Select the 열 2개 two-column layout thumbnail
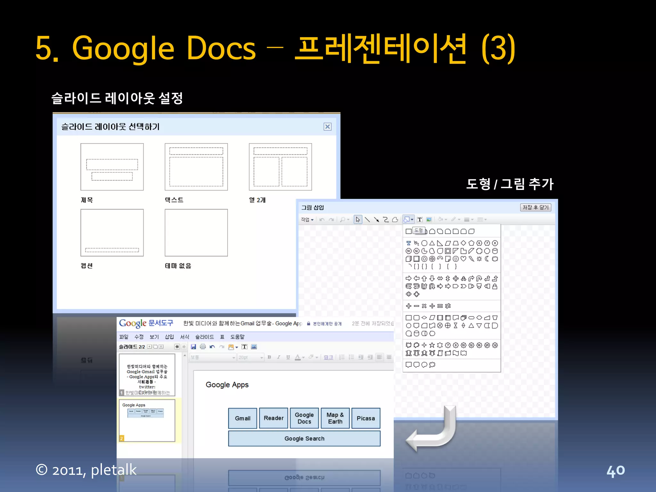Image resolution: width=656 pixels, height=492 pixels. (x=280, y=167)
